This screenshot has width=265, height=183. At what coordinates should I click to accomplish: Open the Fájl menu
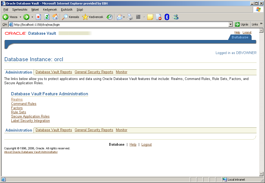6,10
